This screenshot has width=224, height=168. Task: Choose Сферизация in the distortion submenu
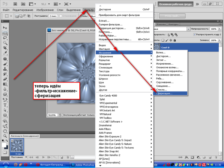[x=170, y=93]
